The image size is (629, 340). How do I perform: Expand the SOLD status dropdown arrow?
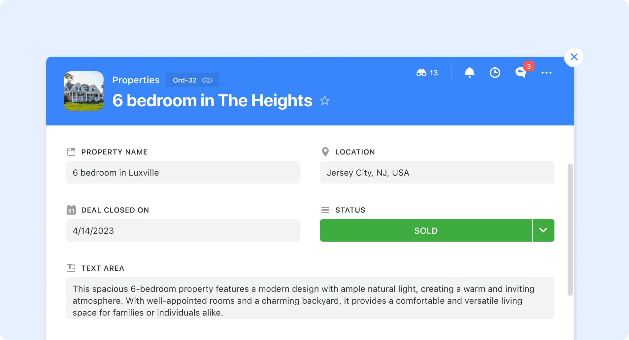544,230
